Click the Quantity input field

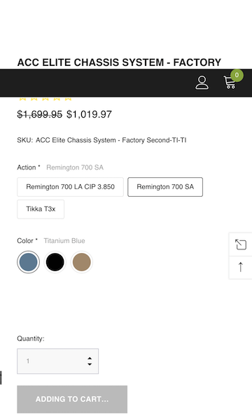click(57, 361)
